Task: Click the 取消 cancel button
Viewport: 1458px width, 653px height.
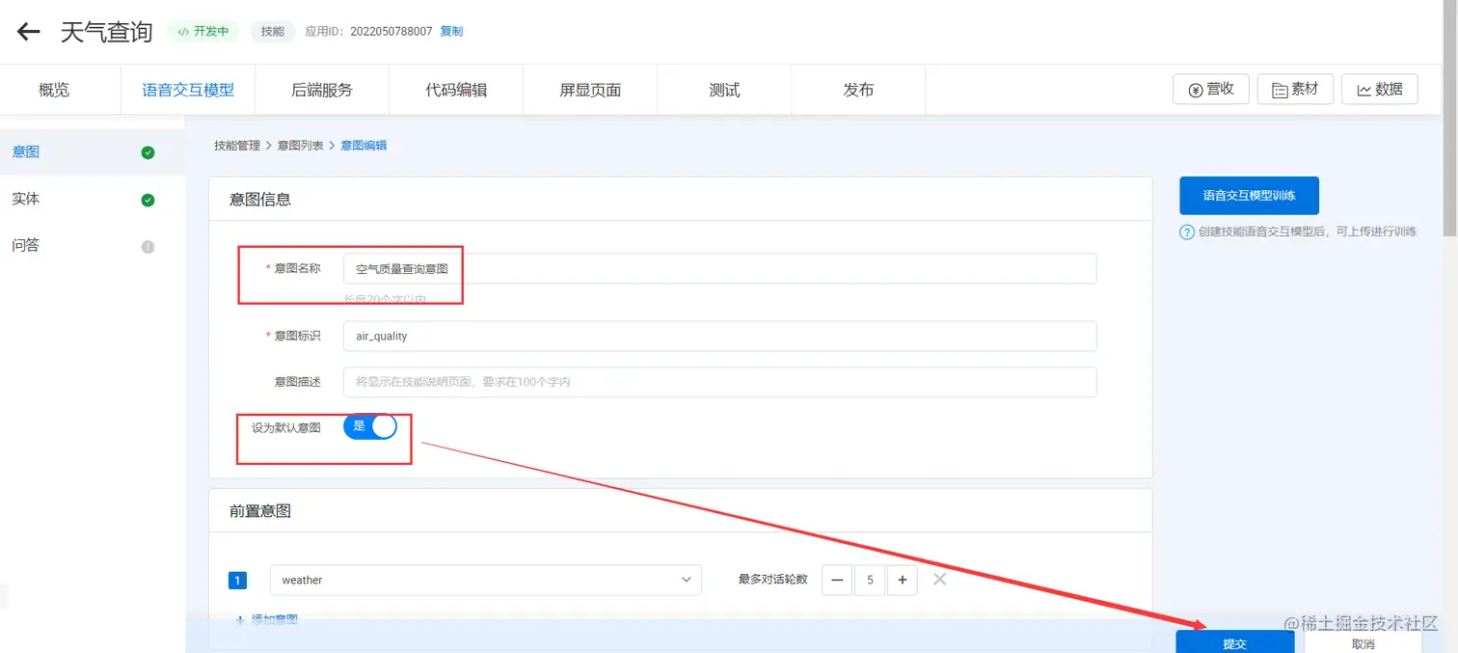Action: 1363,642
